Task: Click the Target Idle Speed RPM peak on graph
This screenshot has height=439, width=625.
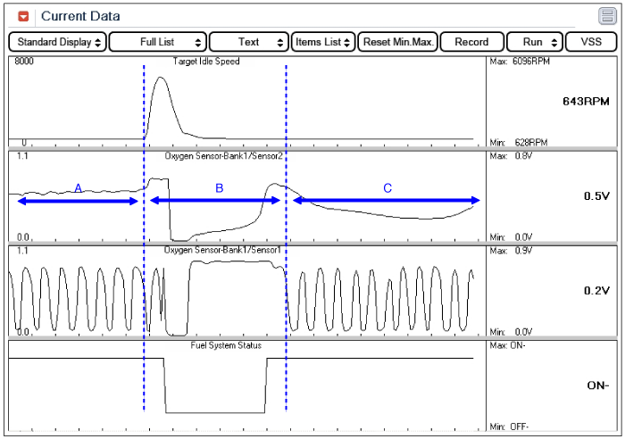Action: coord(161,78)
